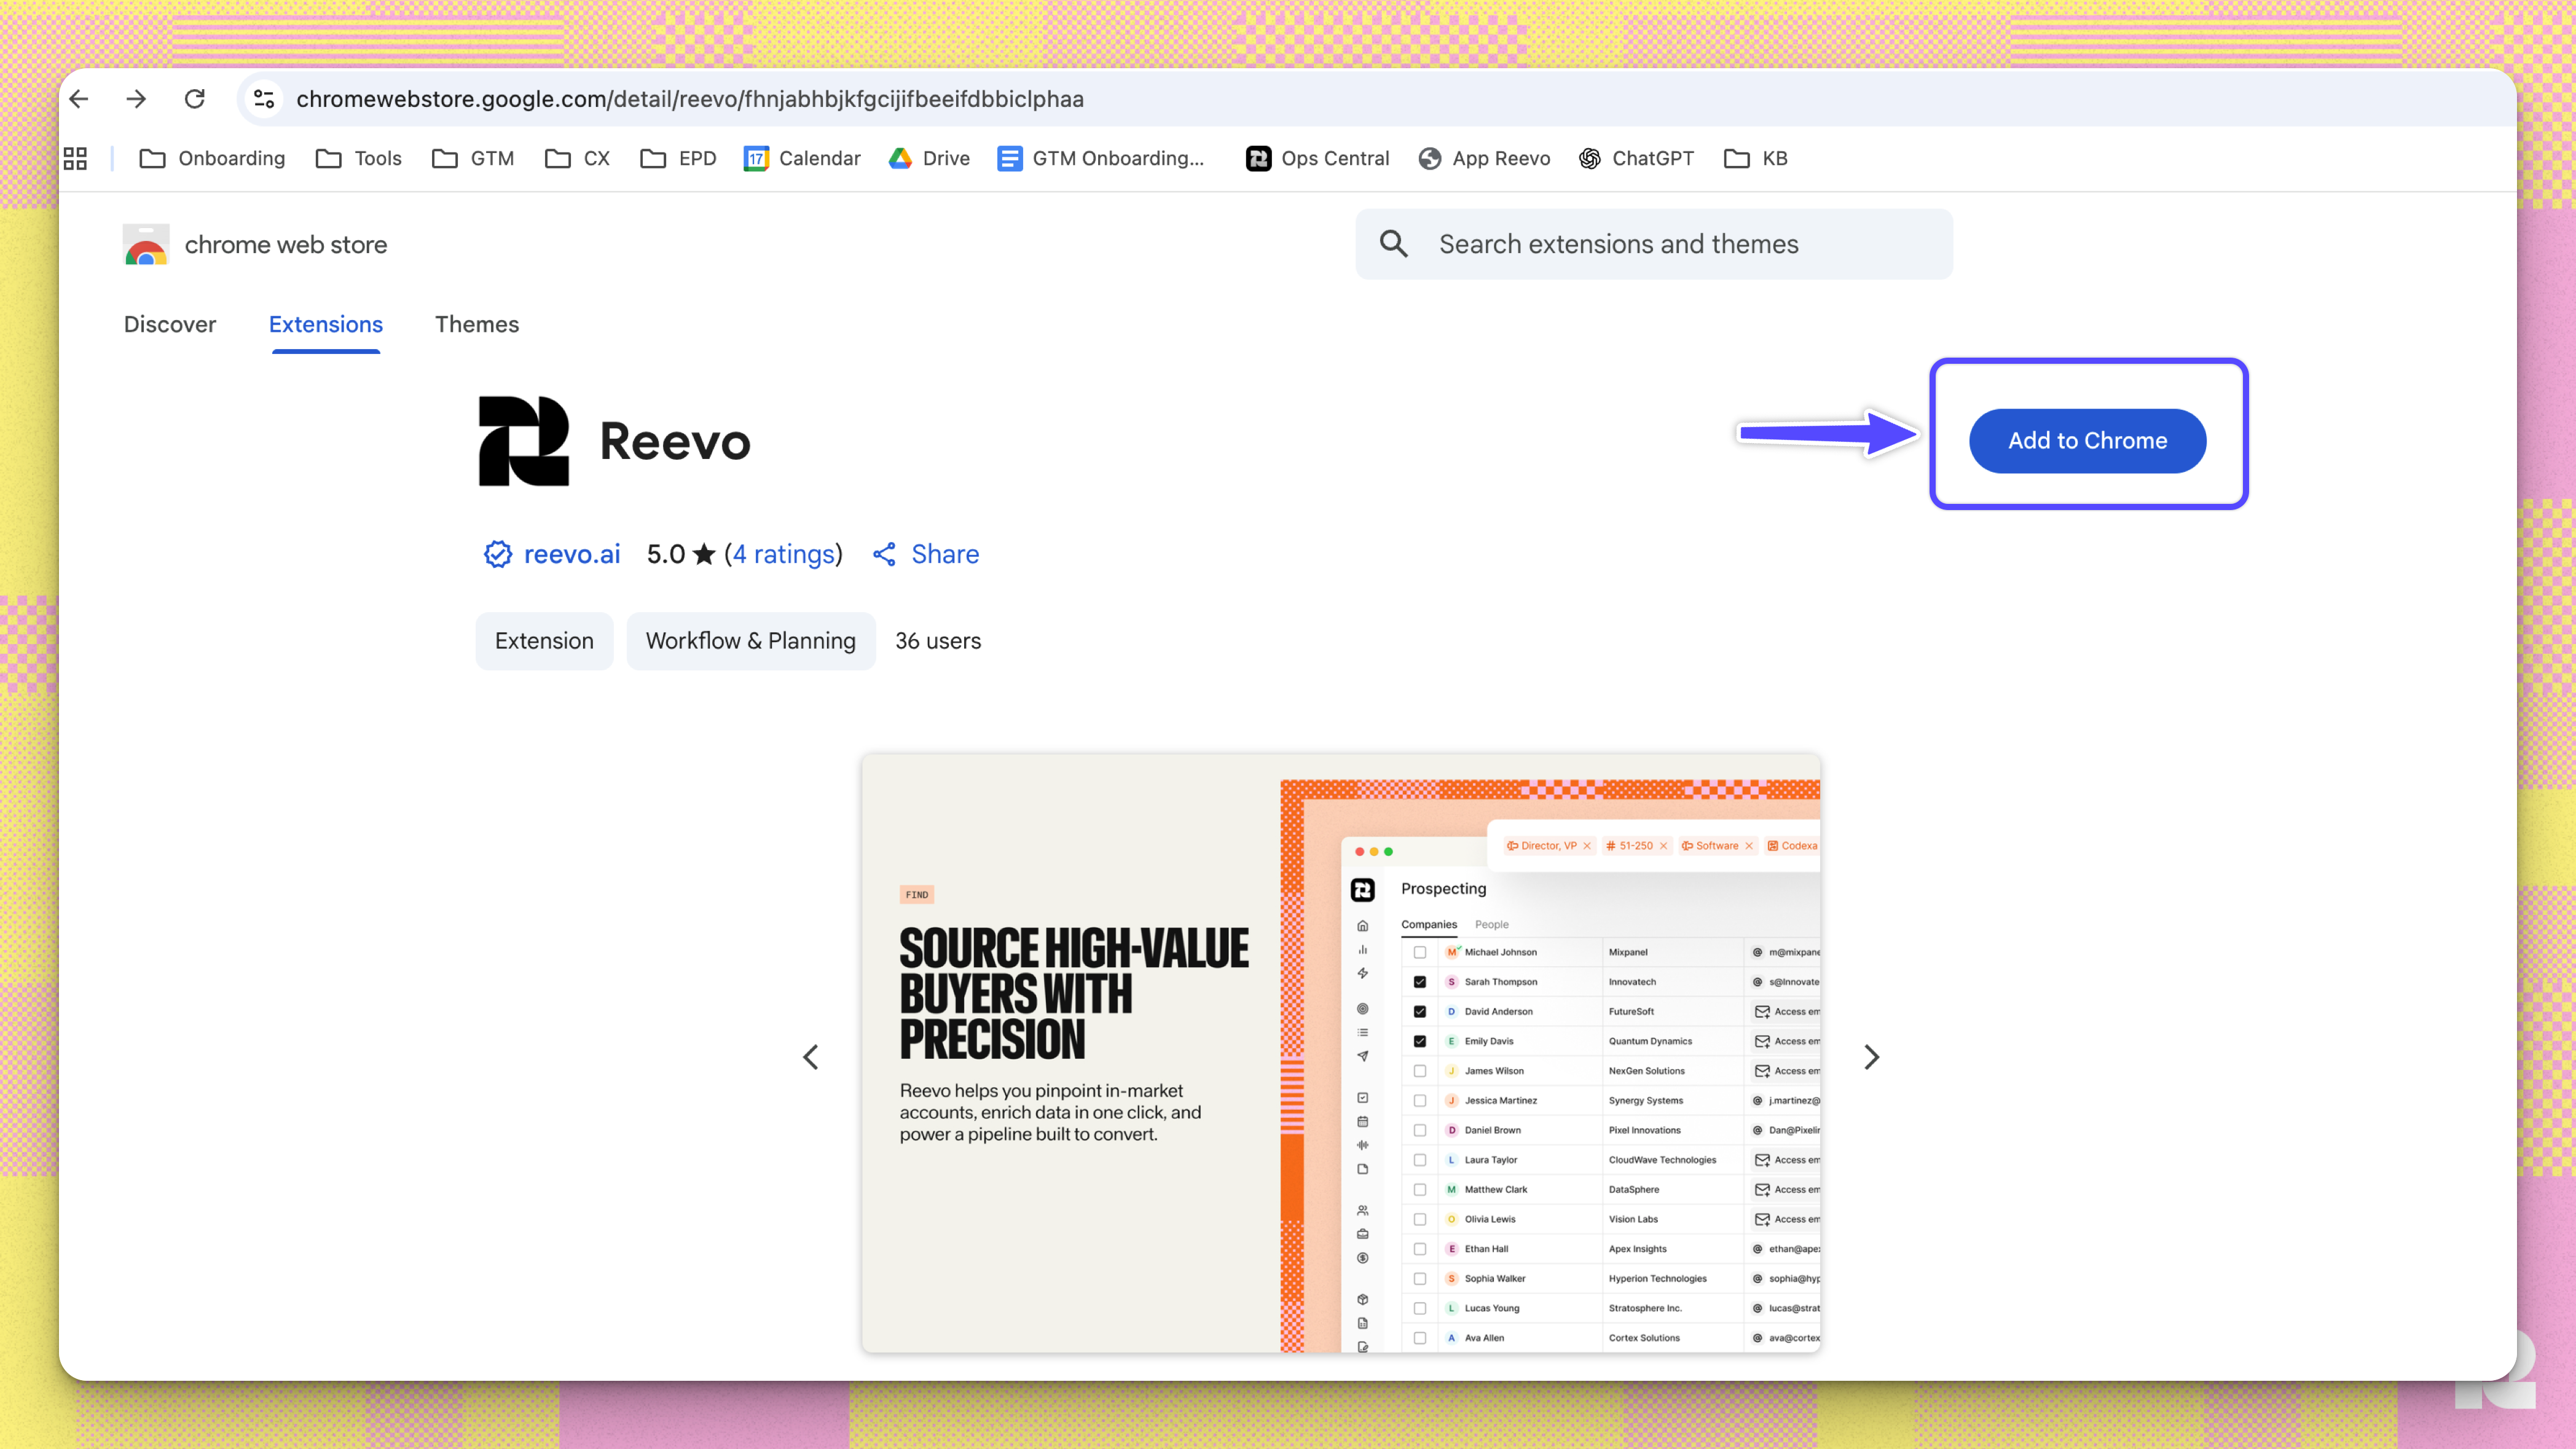
Task: Click the Share icon for the extension
Action: click(884, 554)
